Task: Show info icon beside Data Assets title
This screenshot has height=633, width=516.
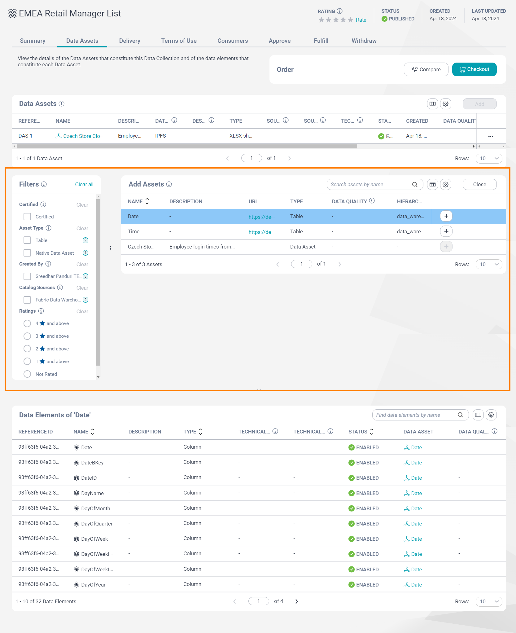Action: pos(62,104)
